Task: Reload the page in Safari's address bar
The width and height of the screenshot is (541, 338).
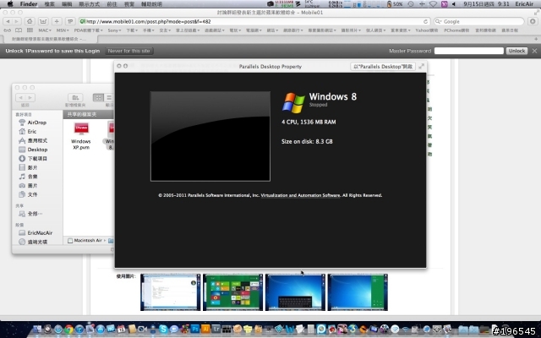Action: point(426,21)
